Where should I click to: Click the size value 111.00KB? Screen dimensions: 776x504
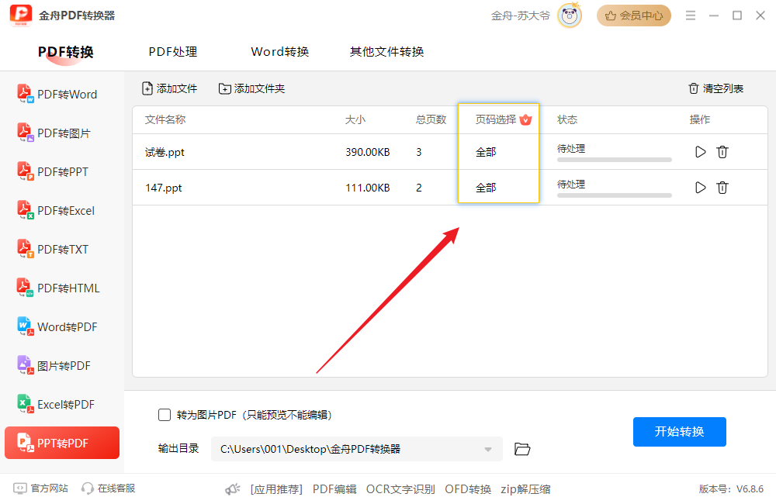click(368, 188)
